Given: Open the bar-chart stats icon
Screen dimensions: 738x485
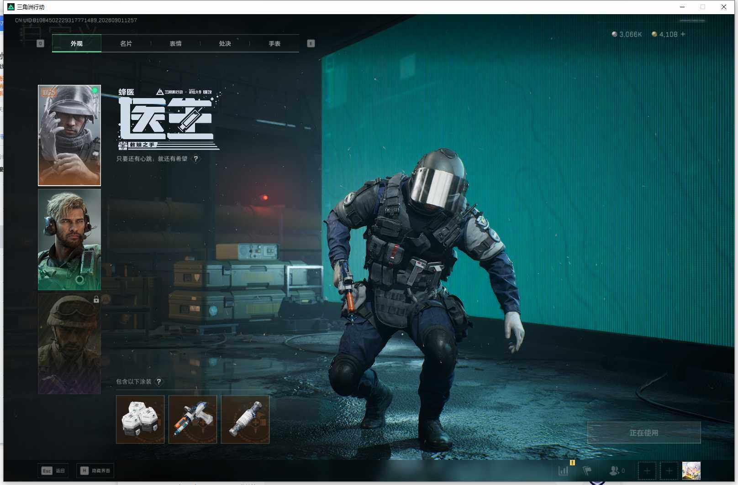Looking at the screenshot, I should pyautogui.click(x=564, y=470).
